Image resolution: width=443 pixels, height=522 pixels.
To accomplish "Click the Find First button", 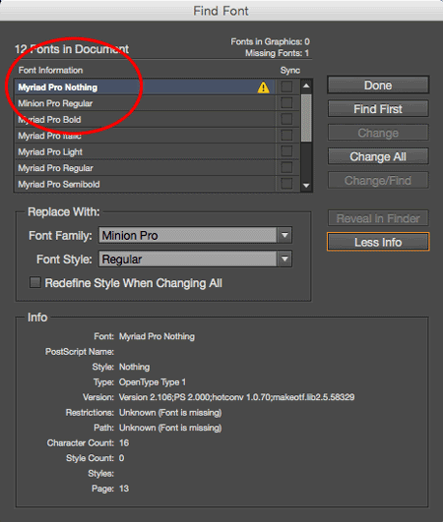I will pos(378,109).
